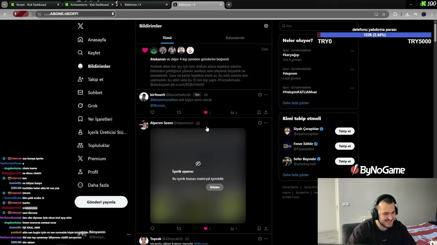
Task: Open more options for #HalepteKATLİAMvar trend
Action: (x=352, y=88)
